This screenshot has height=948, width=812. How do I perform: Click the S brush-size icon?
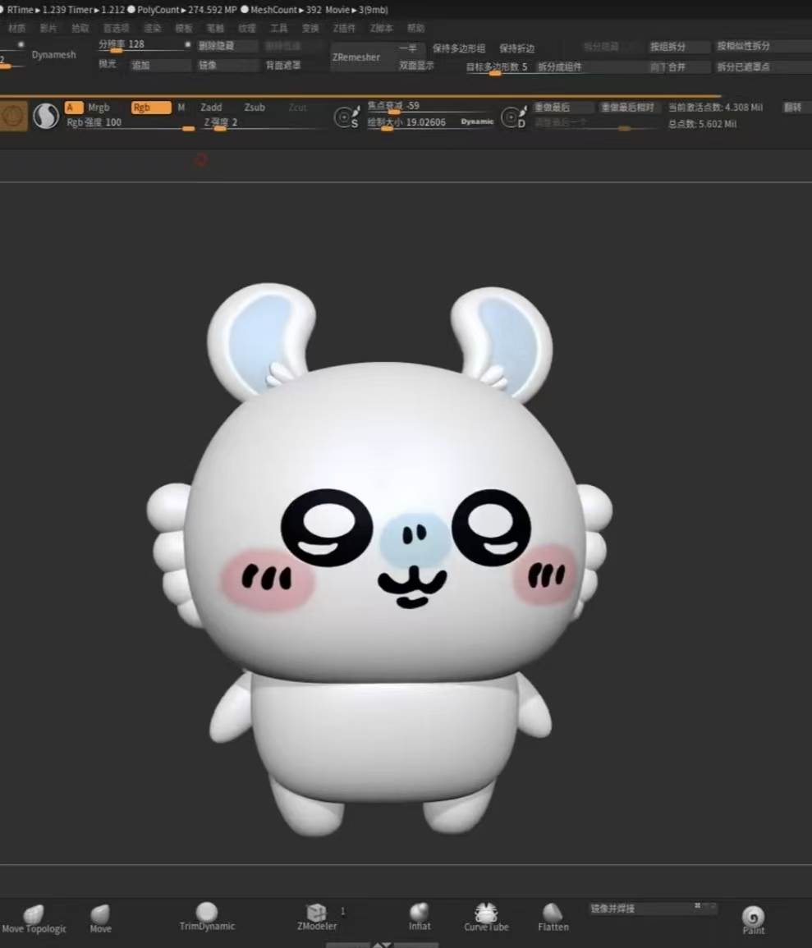click(347, 116)
